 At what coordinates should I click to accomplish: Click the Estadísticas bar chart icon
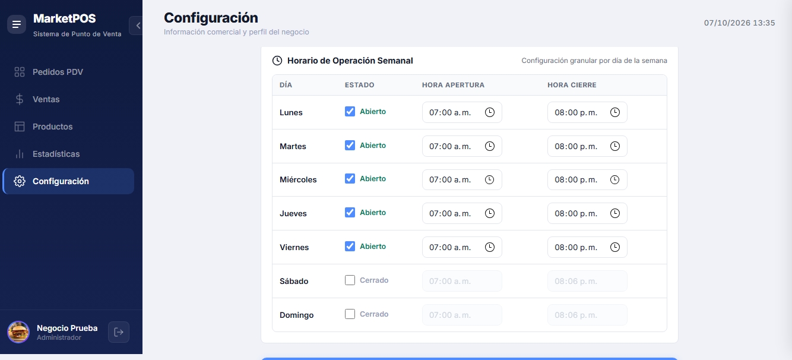[20, 154]
